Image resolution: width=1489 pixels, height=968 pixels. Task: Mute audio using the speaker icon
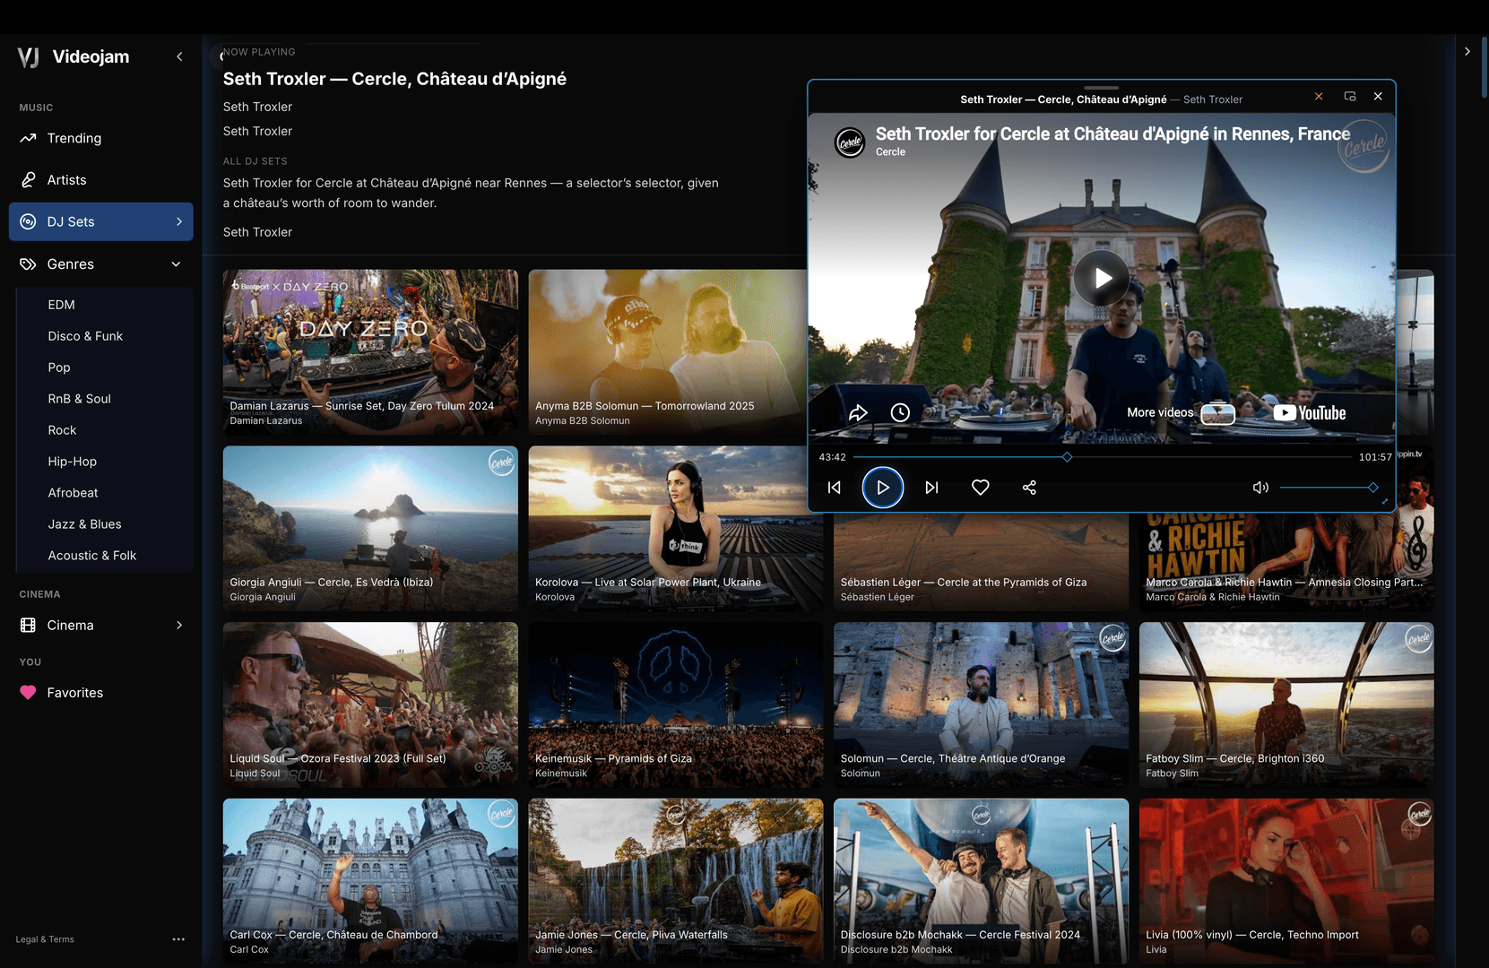(x=1260, y=488)
